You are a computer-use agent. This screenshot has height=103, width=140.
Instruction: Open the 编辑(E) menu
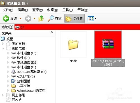point(23,10)
